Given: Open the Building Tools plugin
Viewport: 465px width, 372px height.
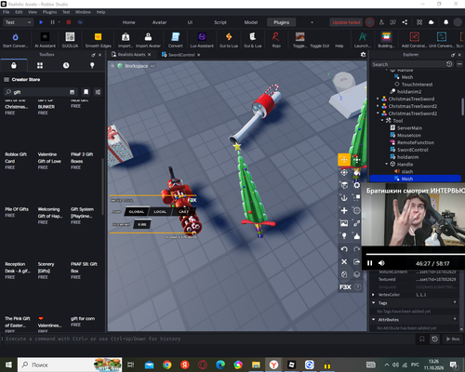Looking at the screenshot, I should pyautogui.click(x=386, y=40).
